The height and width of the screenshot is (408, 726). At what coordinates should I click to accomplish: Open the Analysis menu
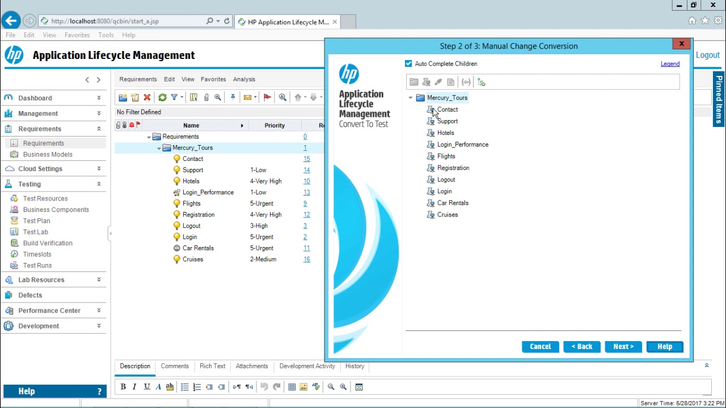[244, 79]
